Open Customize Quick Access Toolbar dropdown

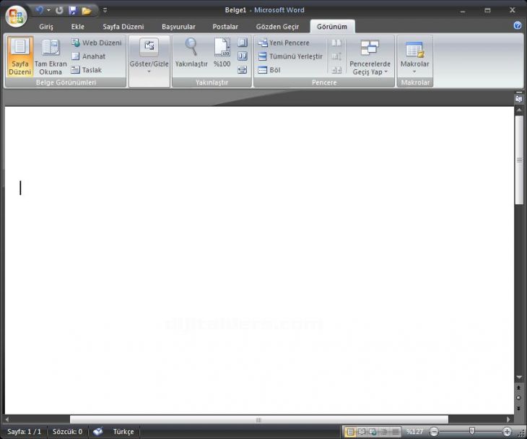click(105, 10)
